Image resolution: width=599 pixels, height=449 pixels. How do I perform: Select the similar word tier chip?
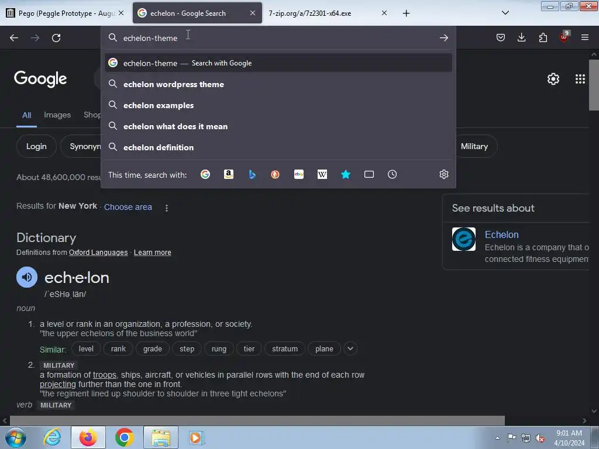click(249, 348)
